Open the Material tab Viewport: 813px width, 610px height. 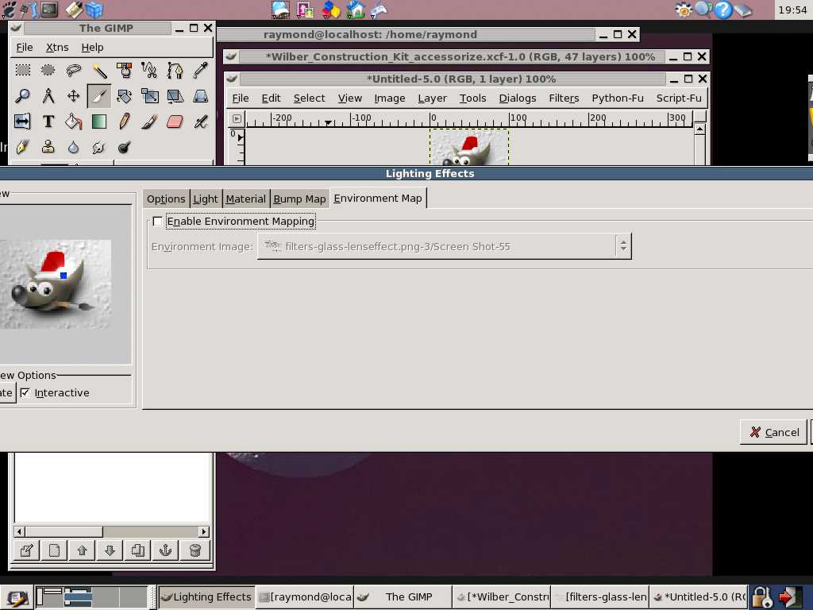pos(246,199)
